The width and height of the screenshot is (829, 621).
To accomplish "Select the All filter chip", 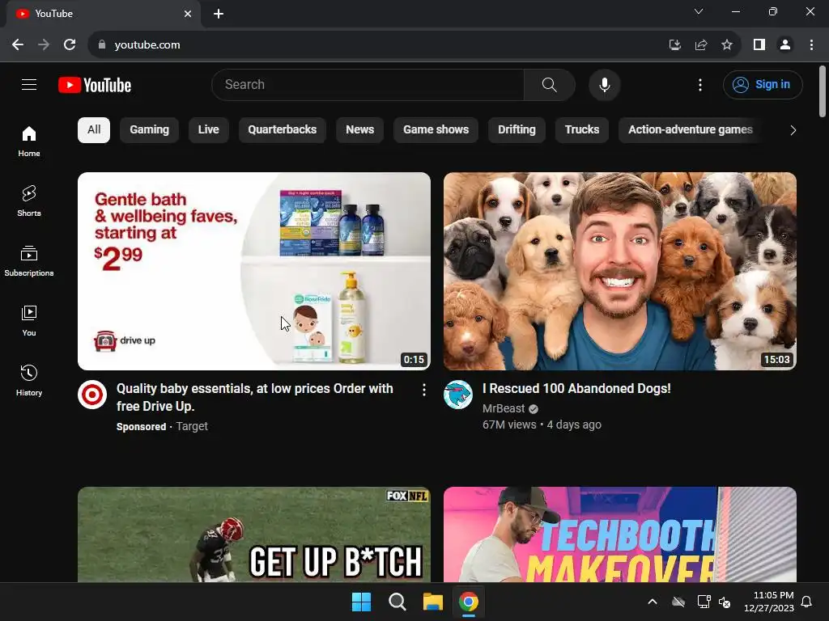I will point(94,130).
